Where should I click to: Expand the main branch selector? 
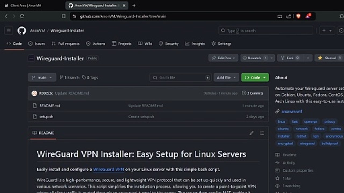point(42,77)
